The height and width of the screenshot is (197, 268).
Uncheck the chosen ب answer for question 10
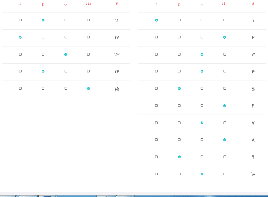[202, 174]
